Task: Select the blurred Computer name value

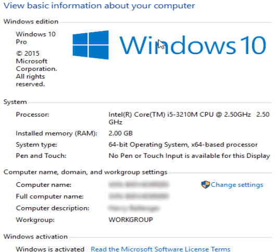Action: click(x=139, y=184)
